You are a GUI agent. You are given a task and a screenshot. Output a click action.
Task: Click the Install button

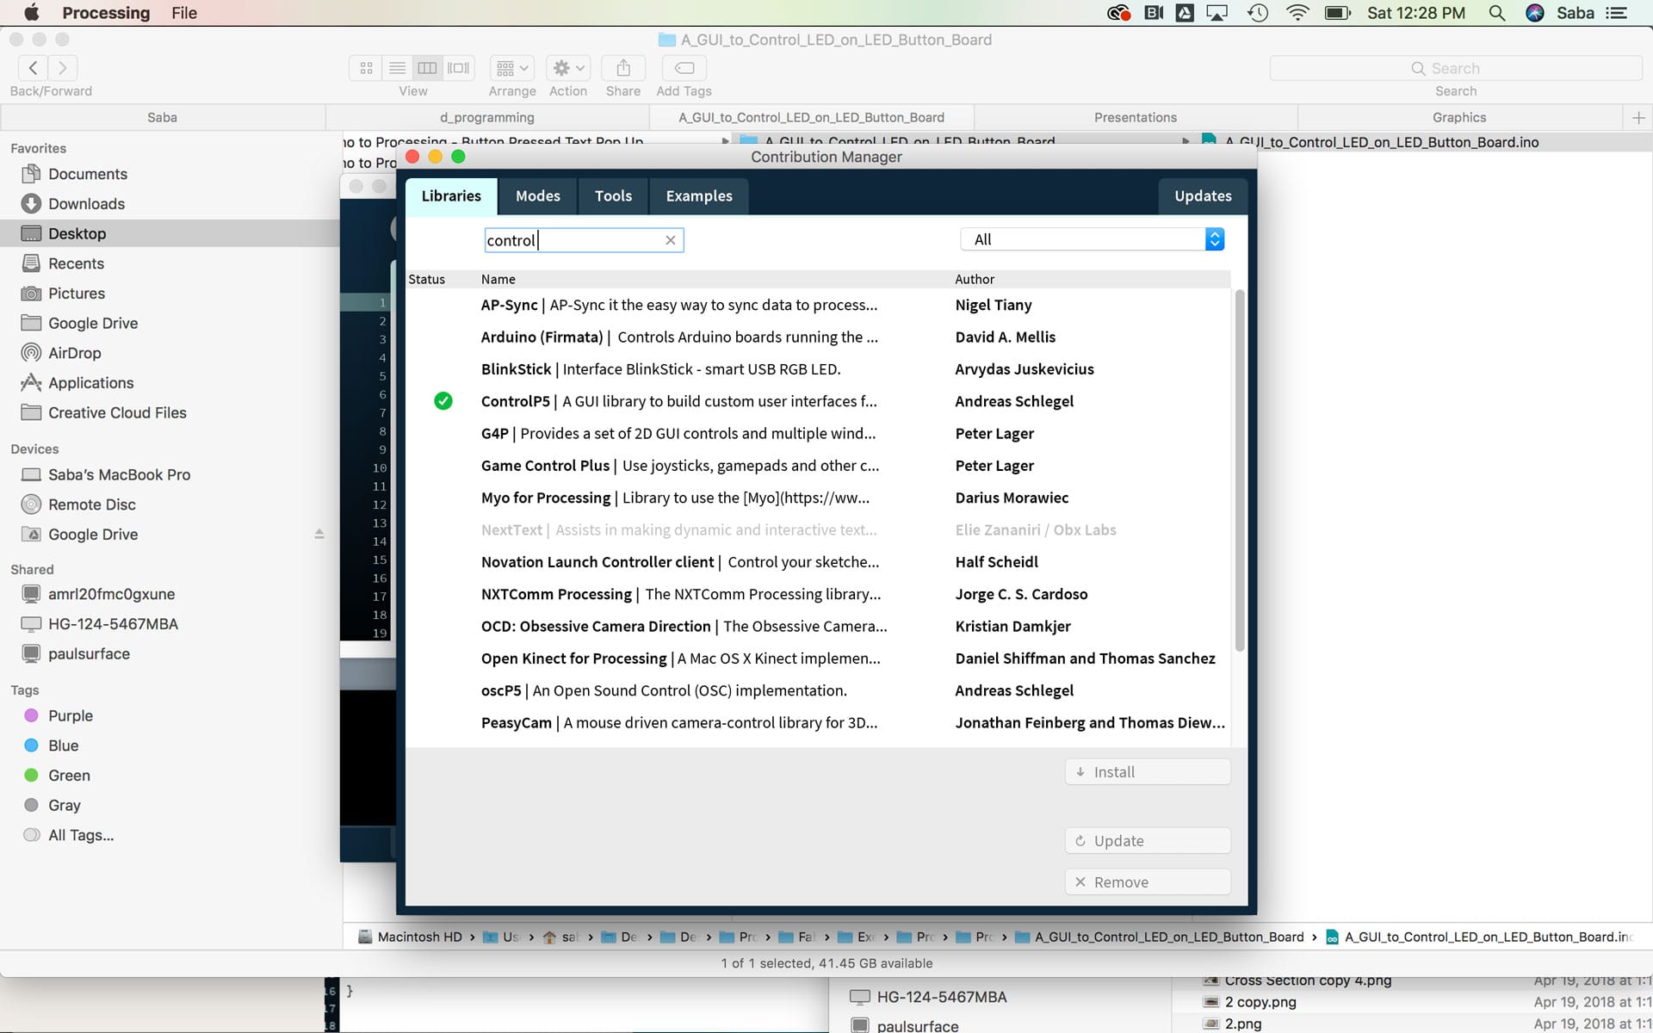click(1148, 772)
